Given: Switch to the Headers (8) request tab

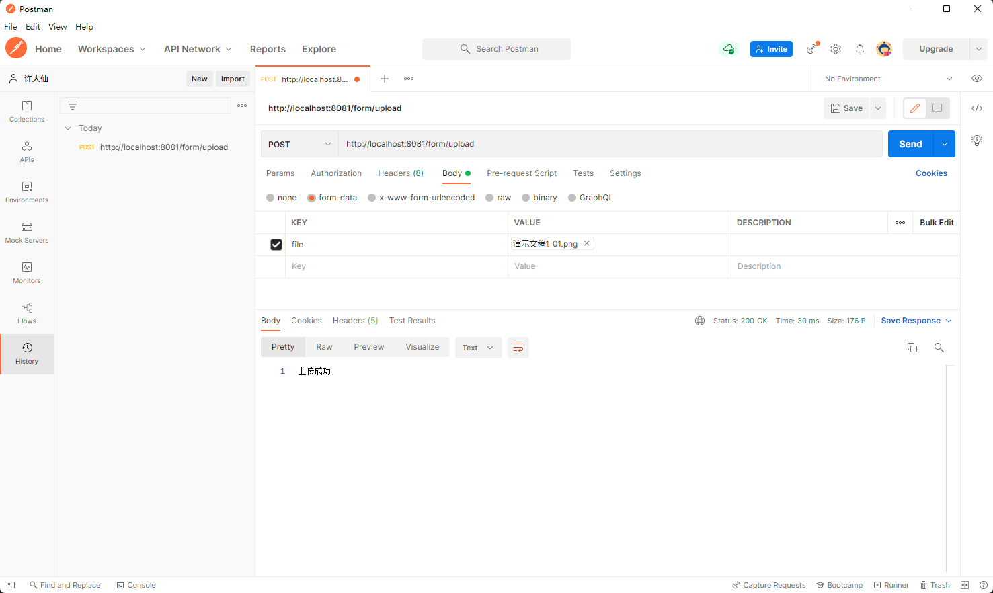Looking at the screenshot, I should coord(401,173).
